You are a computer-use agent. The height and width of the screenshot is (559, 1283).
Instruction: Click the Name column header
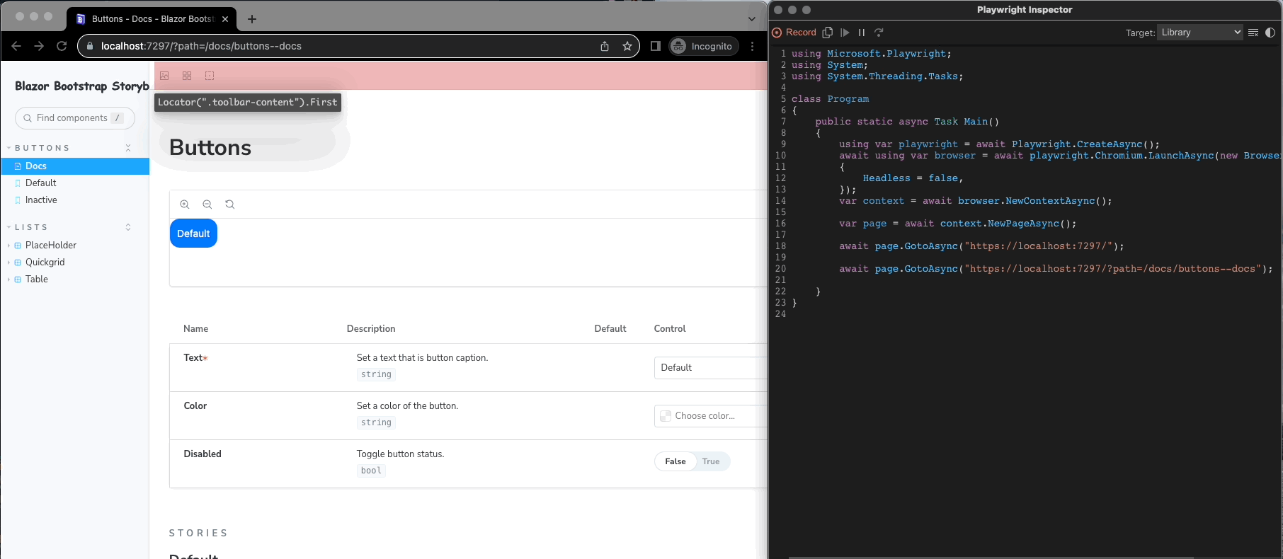(196, 329)
